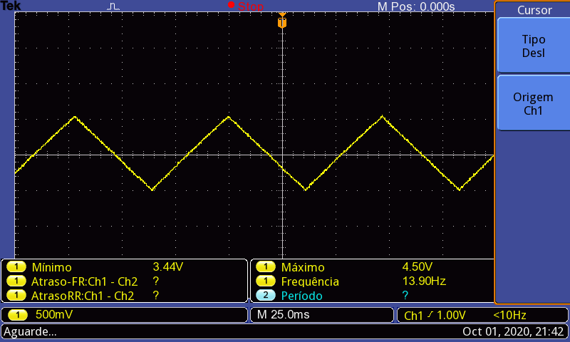The width and height of the screenshot is (570, 342).
Task: Click the Ch1 1.00V trigger level readout
Action: (435, 315)
